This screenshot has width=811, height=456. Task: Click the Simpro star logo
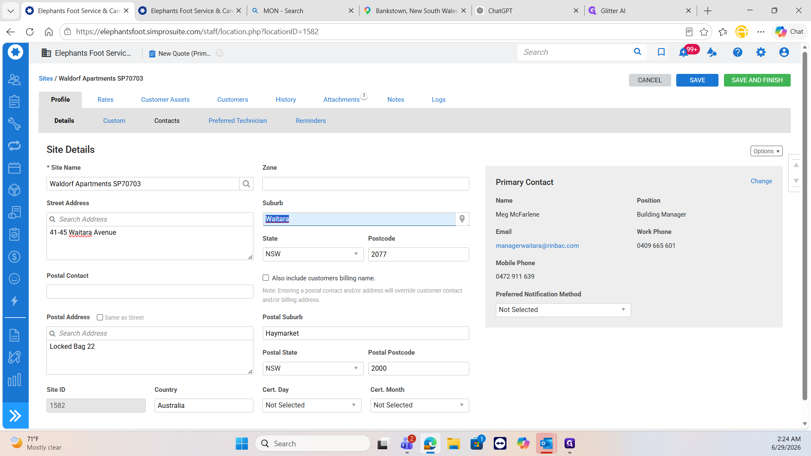click(x=15, y=52)
